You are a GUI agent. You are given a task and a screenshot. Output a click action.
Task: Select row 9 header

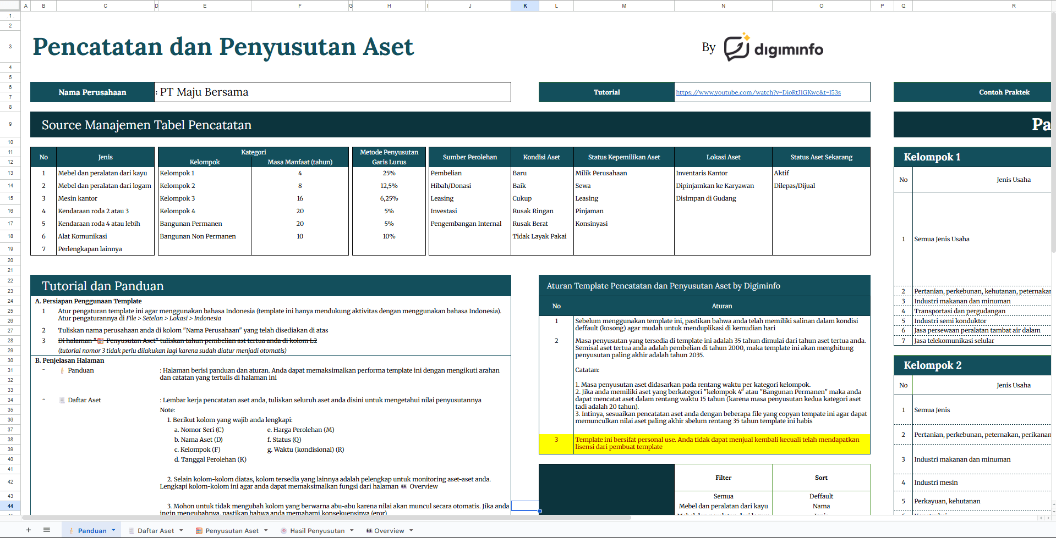10,124
